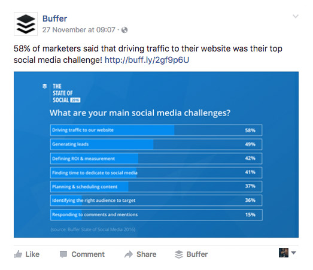Open the Buffer page name link

54,19
